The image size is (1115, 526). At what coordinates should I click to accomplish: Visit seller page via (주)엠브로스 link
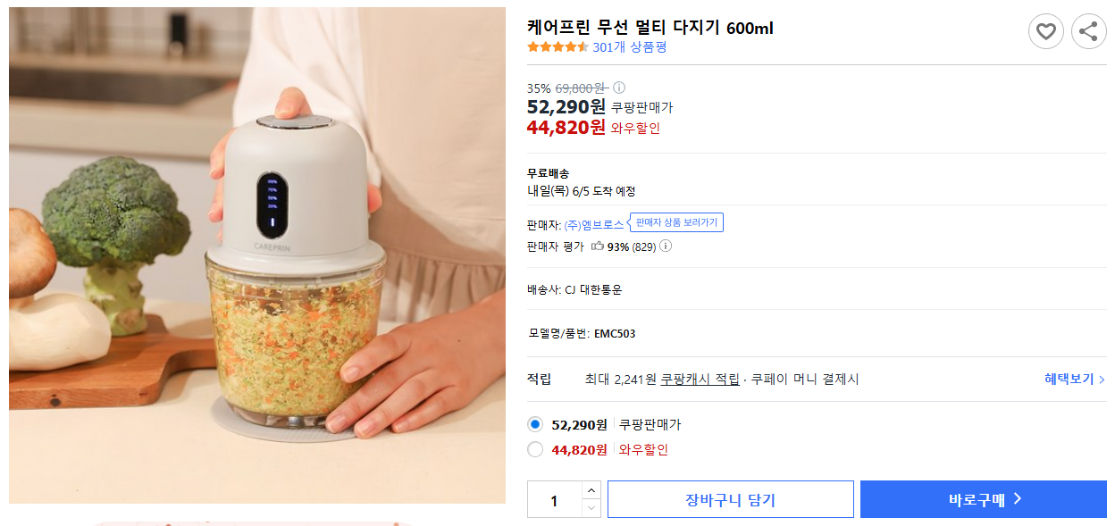[x=591, y=222]
